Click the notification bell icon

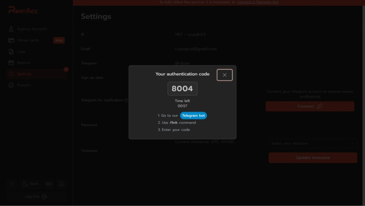pyautogui.click(x=61, y=184)
